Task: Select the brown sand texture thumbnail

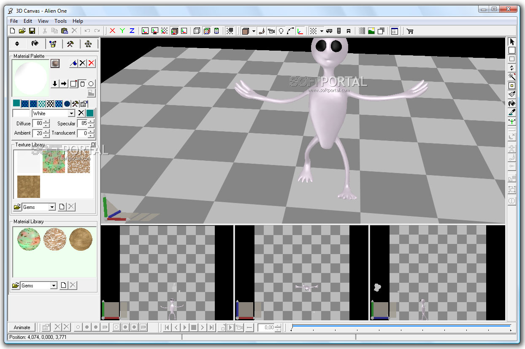Action: point(29,187)
